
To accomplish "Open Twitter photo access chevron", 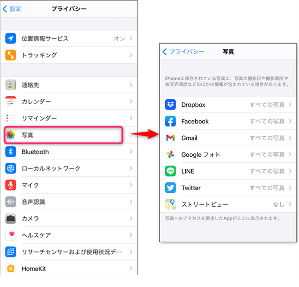I will pyautogui.click(x=290, y=188).
